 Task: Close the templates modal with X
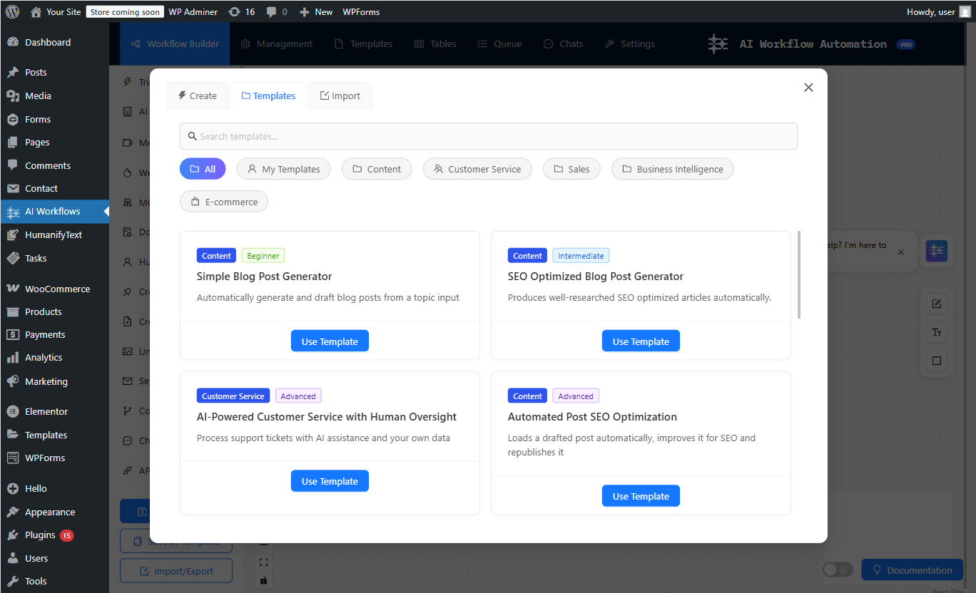(x=808, y=87)
